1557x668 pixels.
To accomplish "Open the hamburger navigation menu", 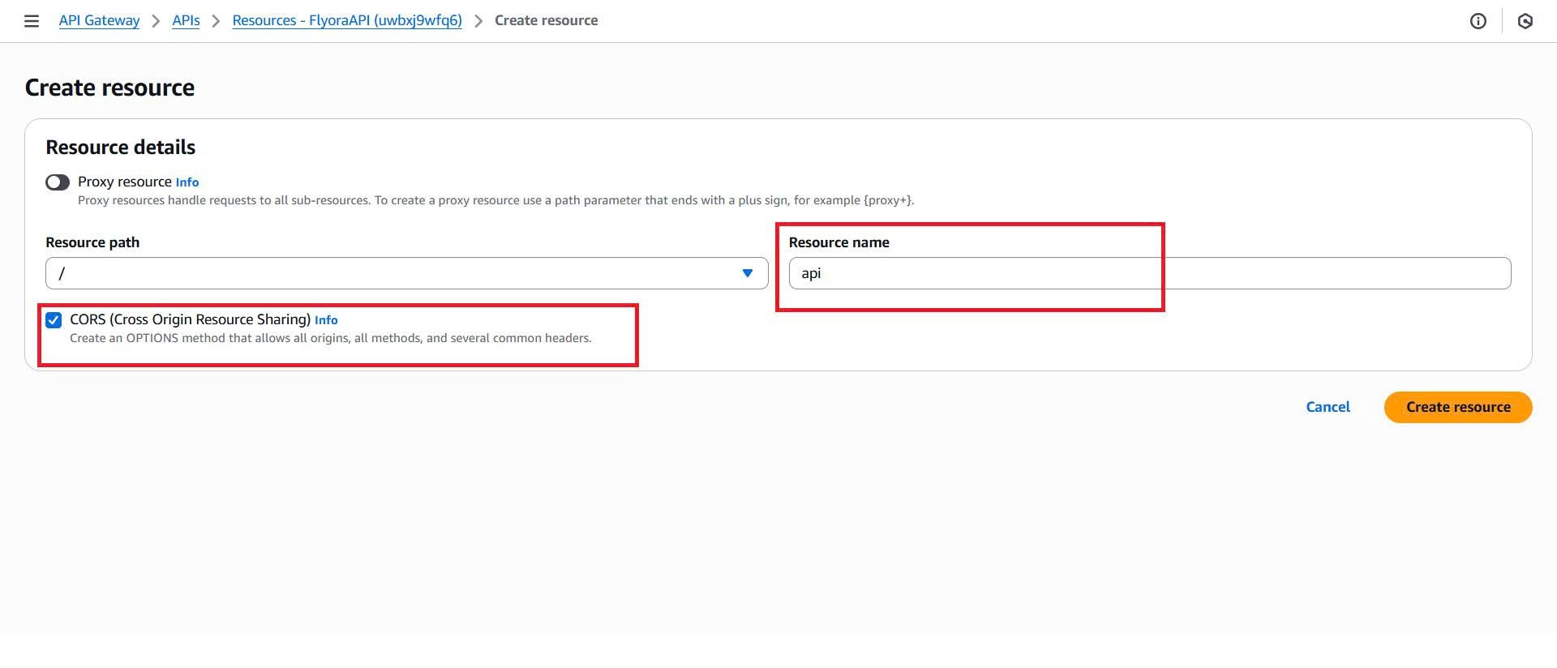I will click(32, 21).
